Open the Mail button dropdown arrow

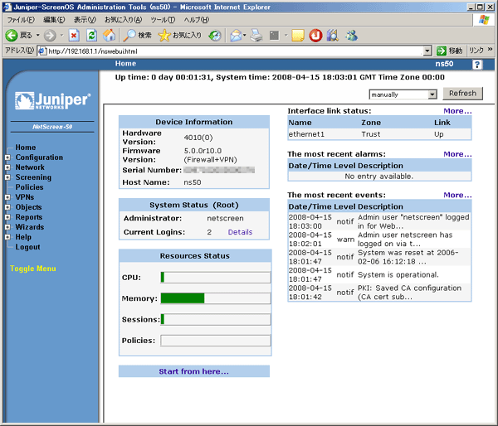(245, 35)
